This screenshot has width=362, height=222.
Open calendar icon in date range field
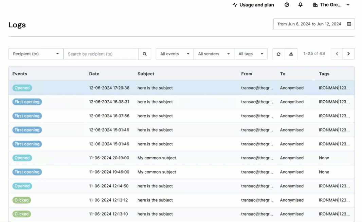click(349, 24)
